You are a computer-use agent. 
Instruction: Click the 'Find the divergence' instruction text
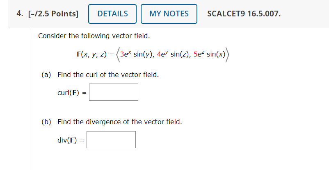[120, 122]
